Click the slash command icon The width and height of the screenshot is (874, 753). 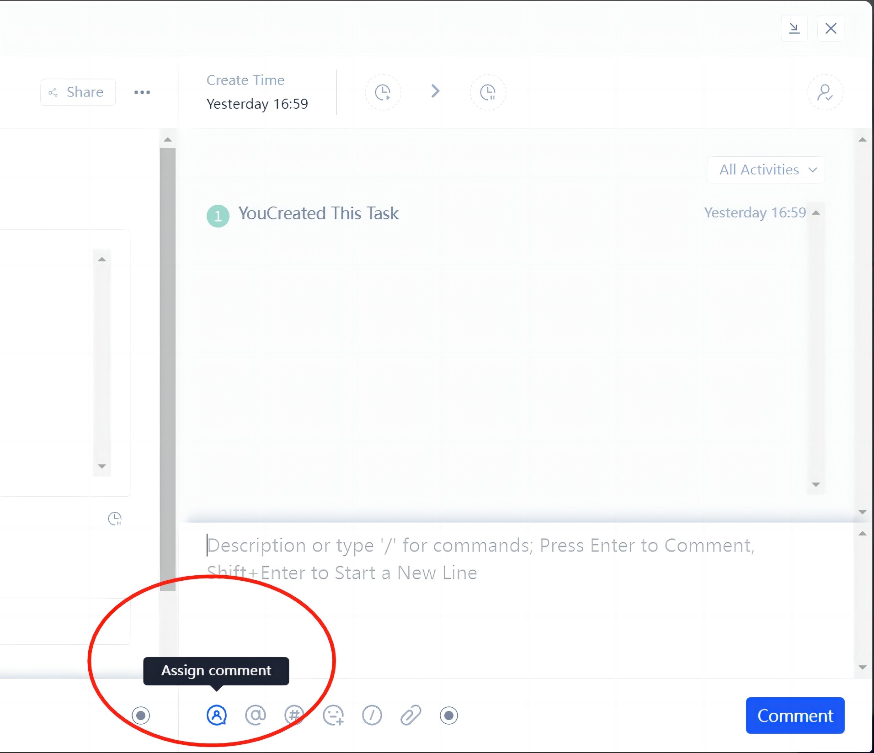tap(372, 715)
